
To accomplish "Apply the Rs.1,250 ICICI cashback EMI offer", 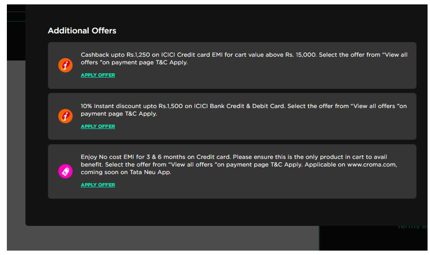I will pos(98,75).
